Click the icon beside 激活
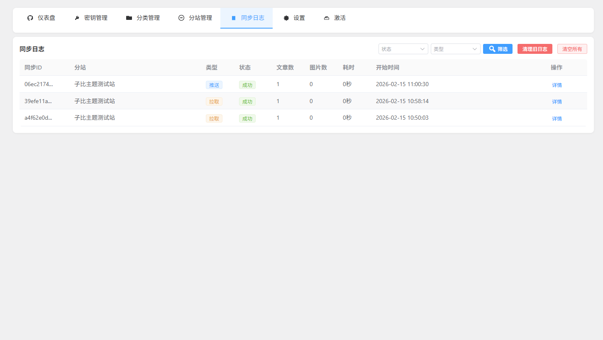This screenshot has width=603, height=340. 327,18
